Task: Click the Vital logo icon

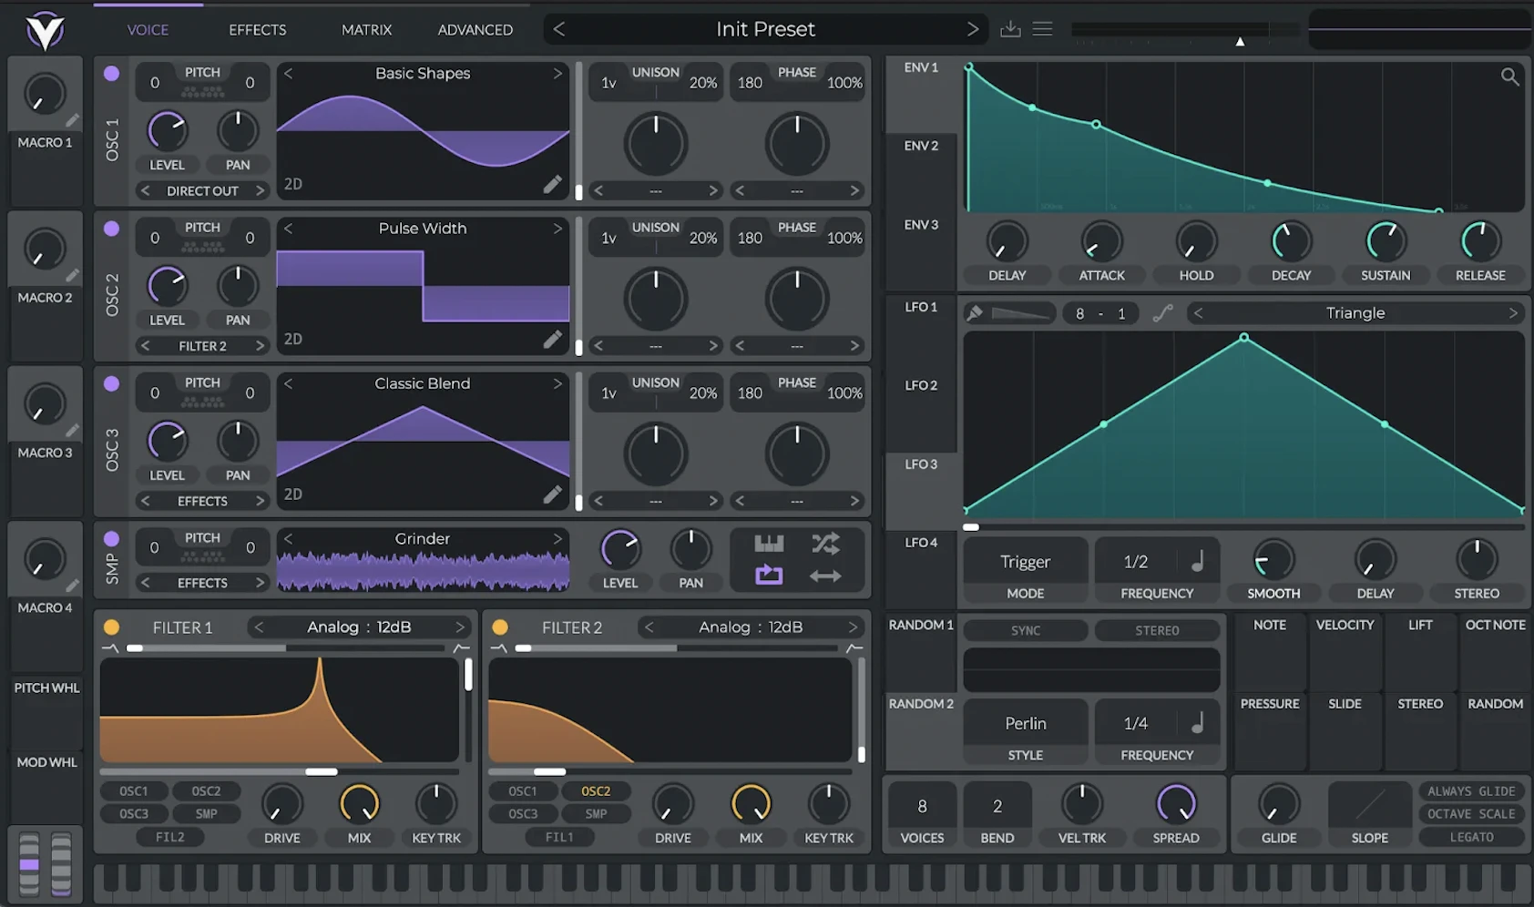Action: point(45,31)
